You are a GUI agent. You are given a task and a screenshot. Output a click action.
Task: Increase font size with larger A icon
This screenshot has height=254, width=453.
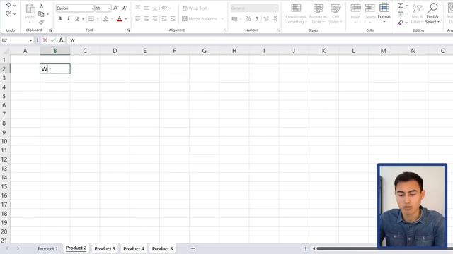point(116,8)
